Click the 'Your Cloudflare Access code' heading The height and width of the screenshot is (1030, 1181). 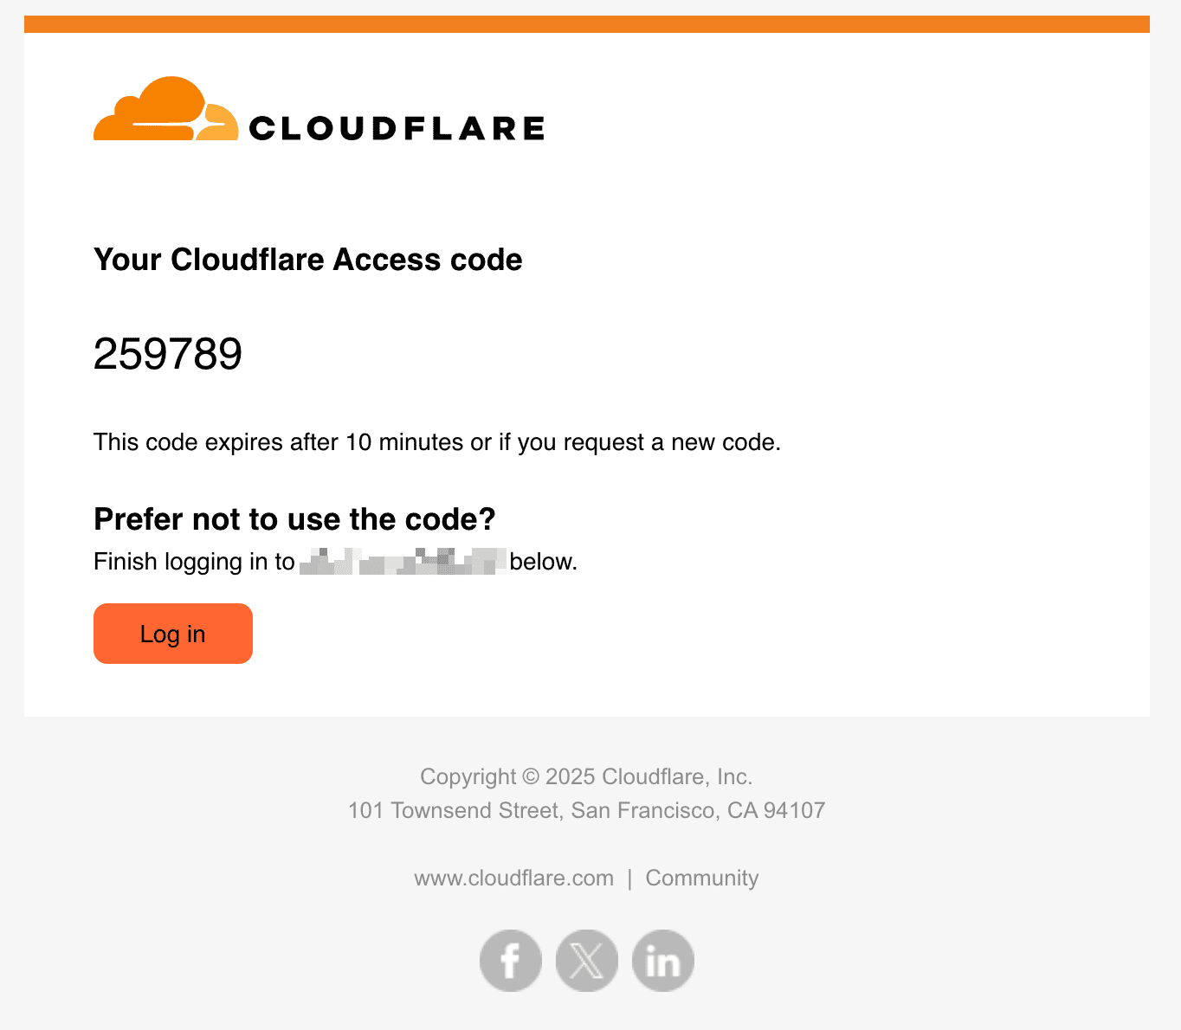pos(307,260)
